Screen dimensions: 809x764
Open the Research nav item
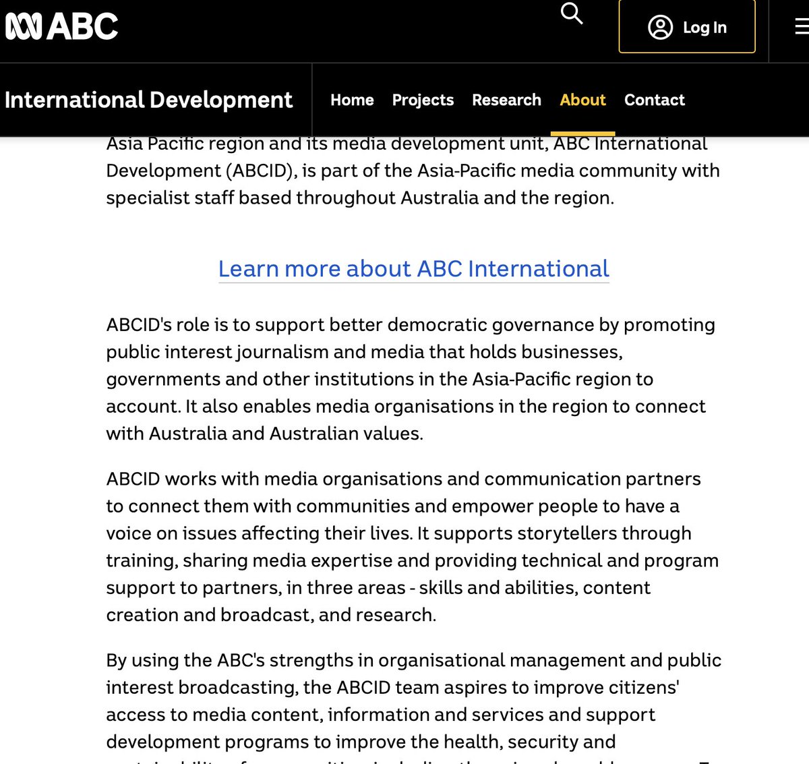tap(506, 100)
